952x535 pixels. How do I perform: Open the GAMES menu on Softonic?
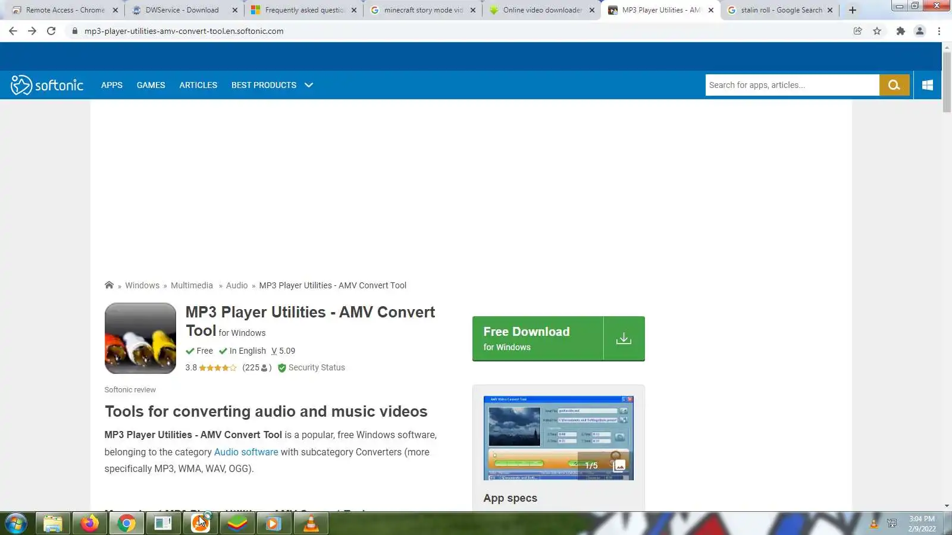coord(151,85)
